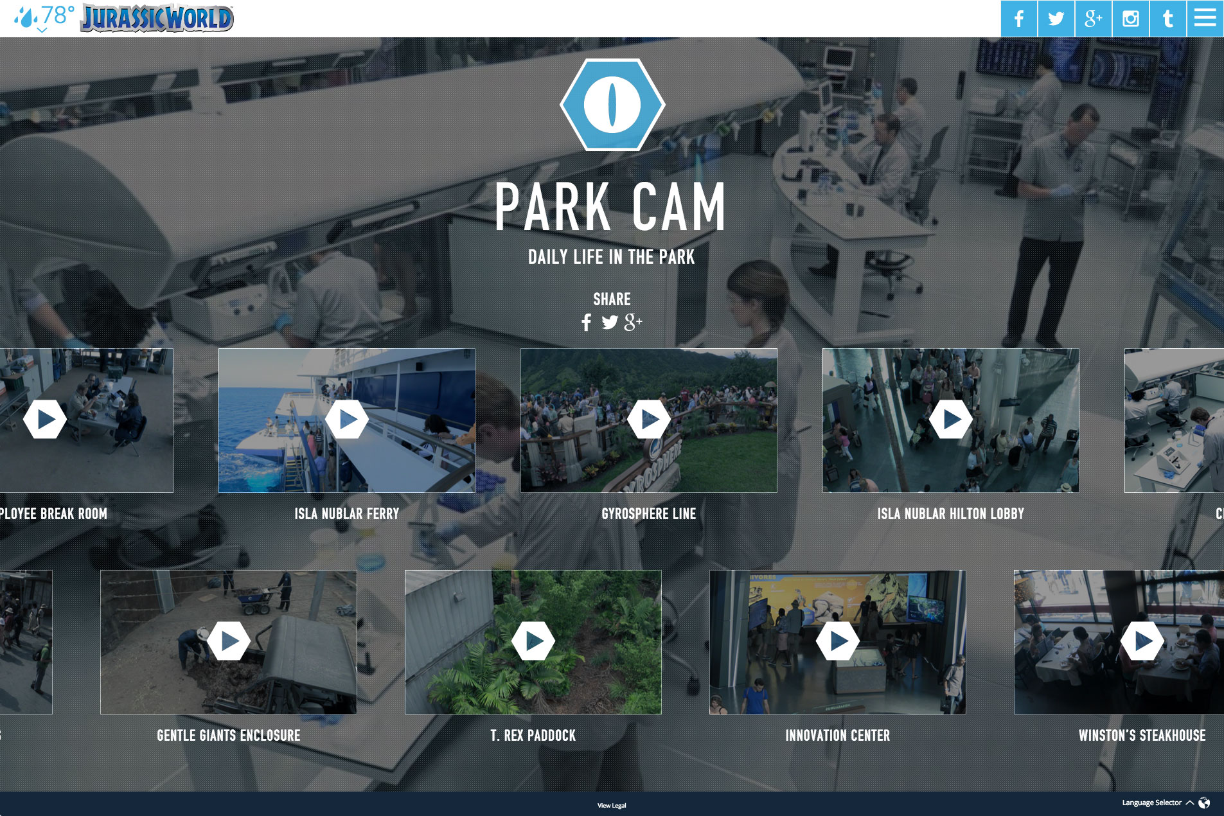
Task: Select the Innovation Center title
Action: click(838, 736)
